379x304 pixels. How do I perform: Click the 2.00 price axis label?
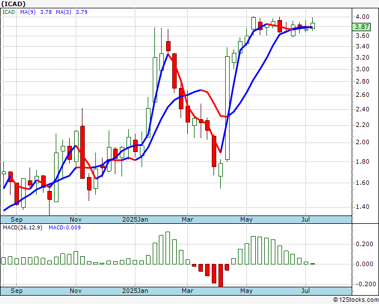click(x=362, y=142)
